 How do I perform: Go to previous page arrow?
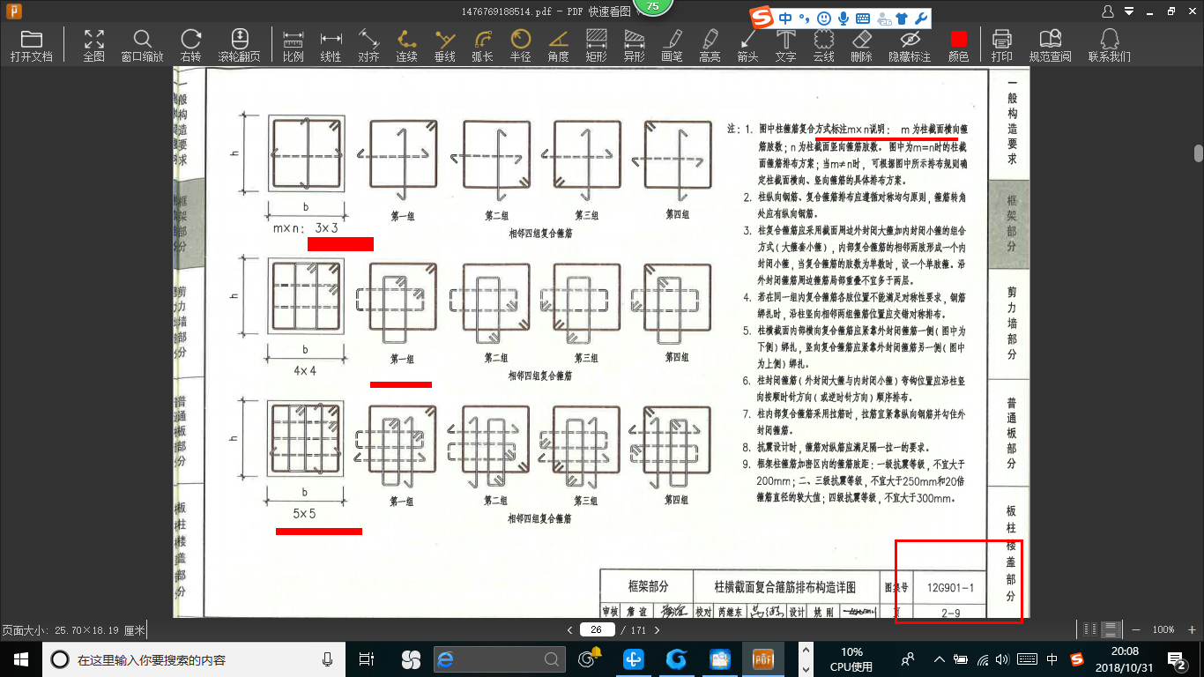click(x=569, y=629)
